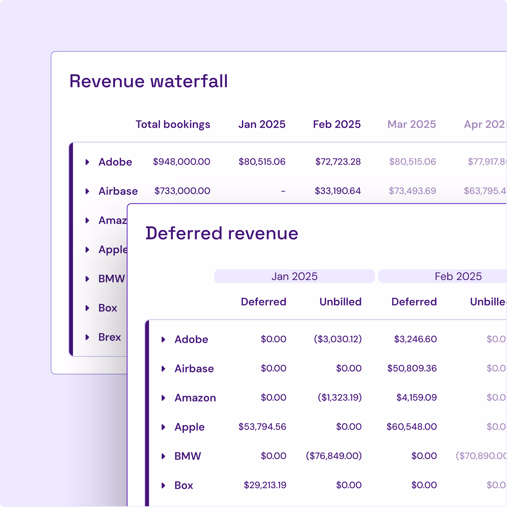Expand the Brex row in Revenue waterfall

87,337
